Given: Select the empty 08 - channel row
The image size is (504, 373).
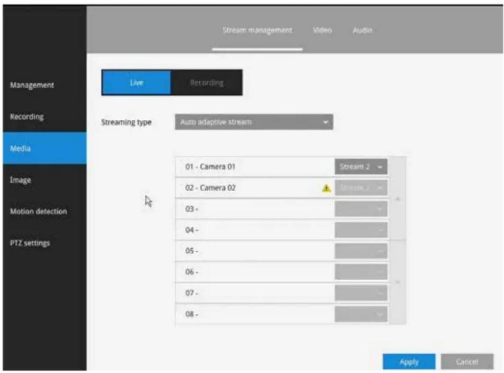Looking at the screenshot, I should coord(282,314).
